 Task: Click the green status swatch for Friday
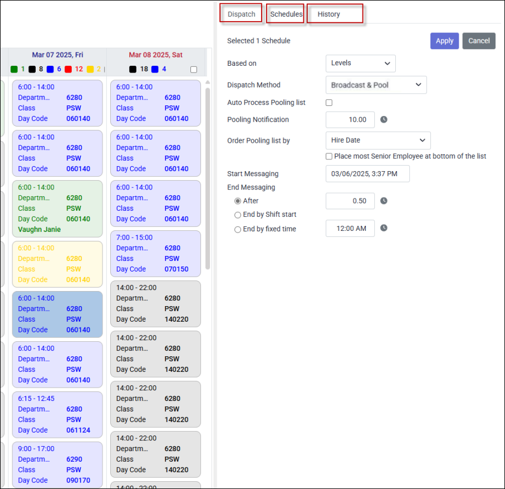click(14, 69)
